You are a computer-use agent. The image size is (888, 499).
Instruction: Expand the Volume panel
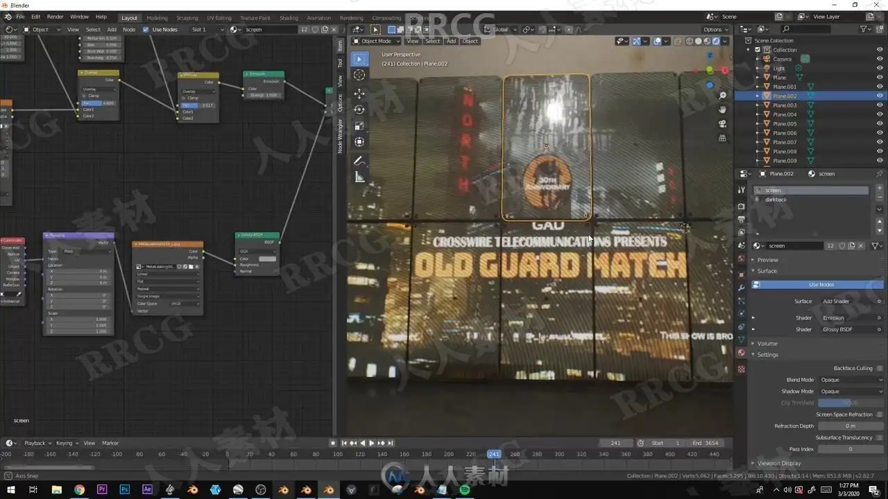pyautogui.click(x=767, y=343)
